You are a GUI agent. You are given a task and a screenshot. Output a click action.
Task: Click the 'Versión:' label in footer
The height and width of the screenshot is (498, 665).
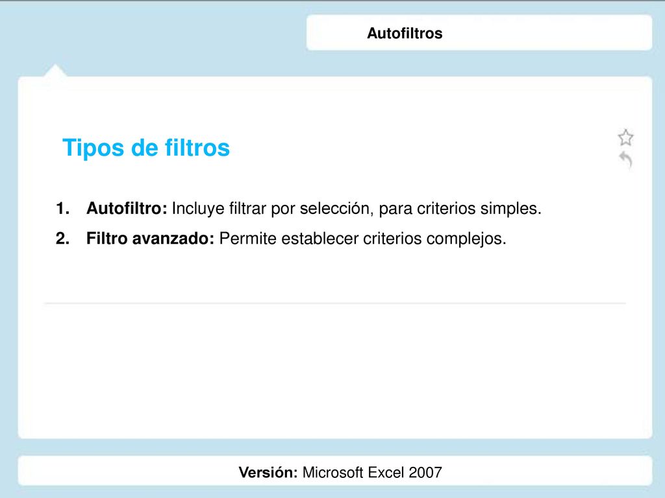[x=268, y=472]
